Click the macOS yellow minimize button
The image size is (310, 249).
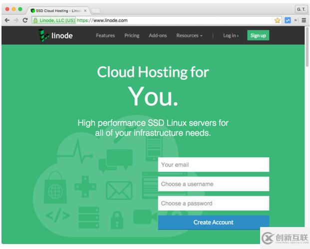click(x=13, y=9)
